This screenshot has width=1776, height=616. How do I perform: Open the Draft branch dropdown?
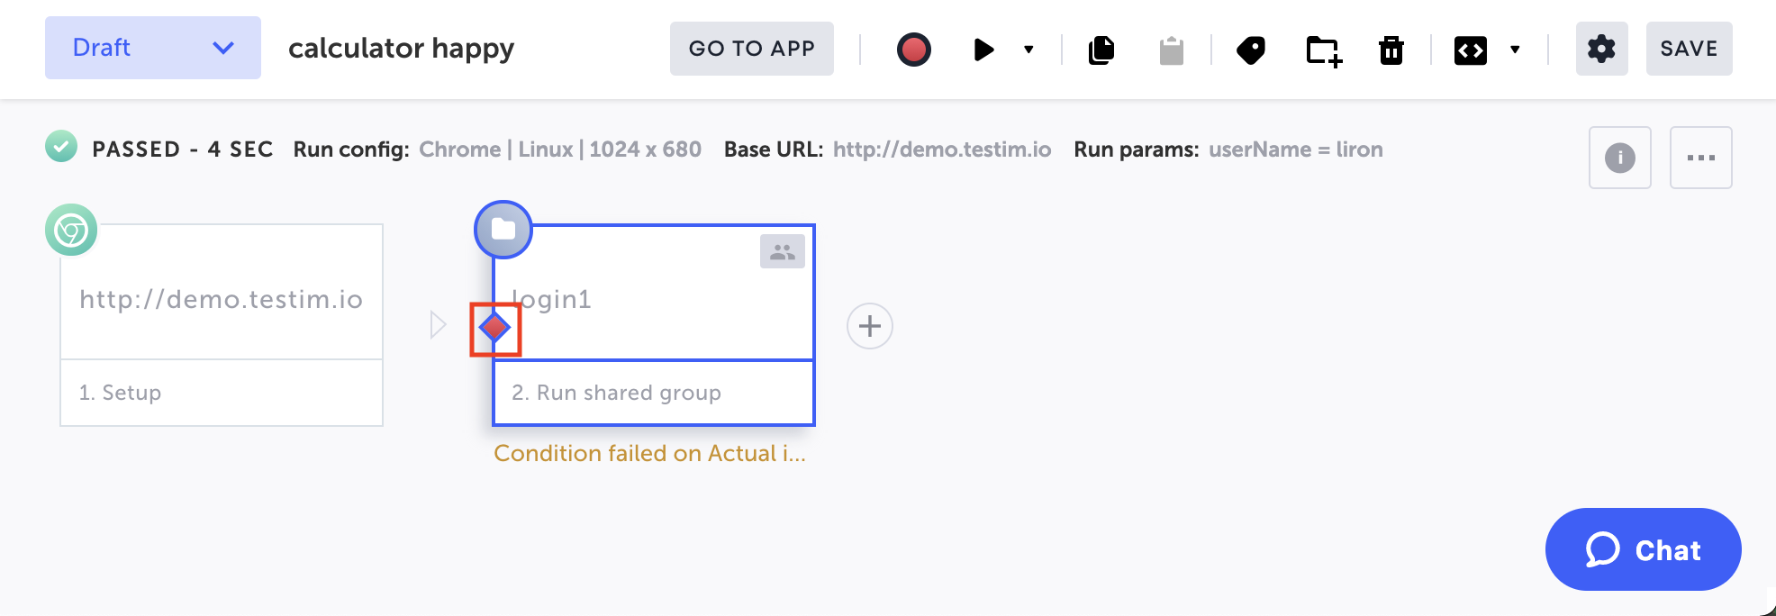pyautogui.click(x=153, y=48)
